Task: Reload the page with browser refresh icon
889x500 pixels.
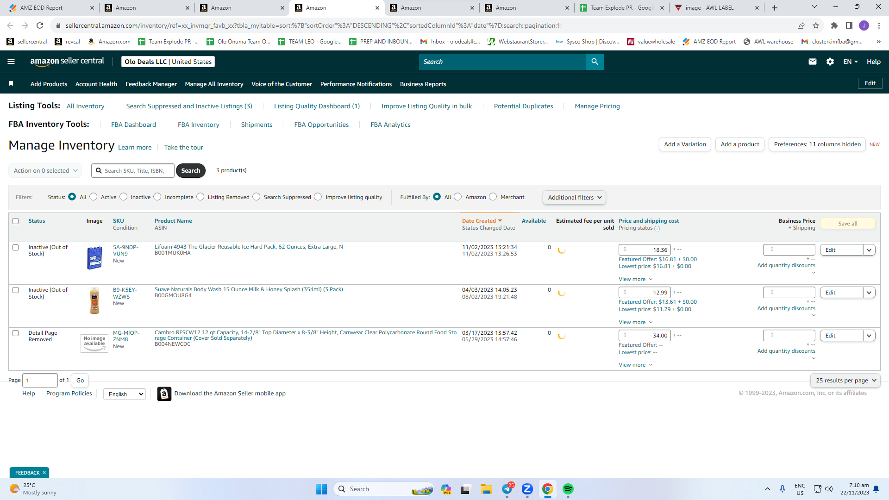Action: click(x=40, y=25)
